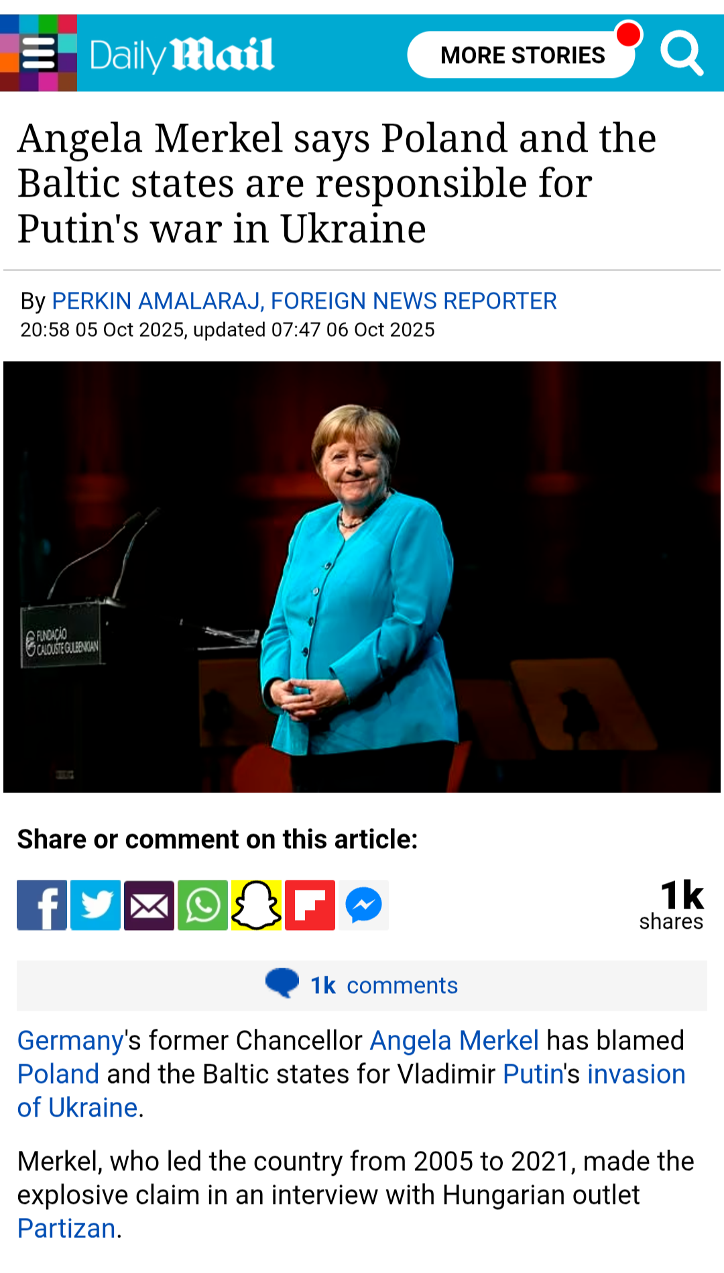Tap the search magnifier icon
Screen dimensions: 724x1273
682,53
